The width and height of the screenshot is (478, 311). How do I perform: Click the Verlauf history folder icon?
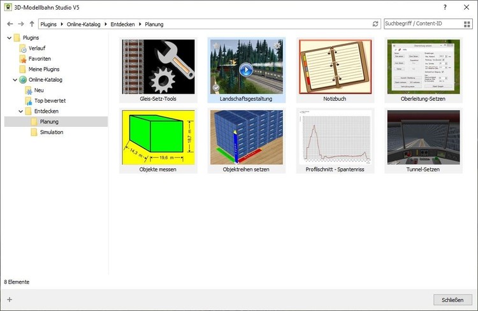(x=23, y=48)
